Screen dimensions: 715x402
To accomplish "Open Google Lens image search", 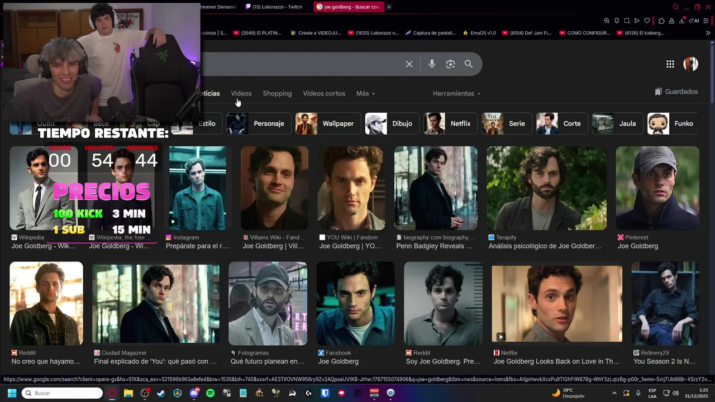I will click(450, 64).
